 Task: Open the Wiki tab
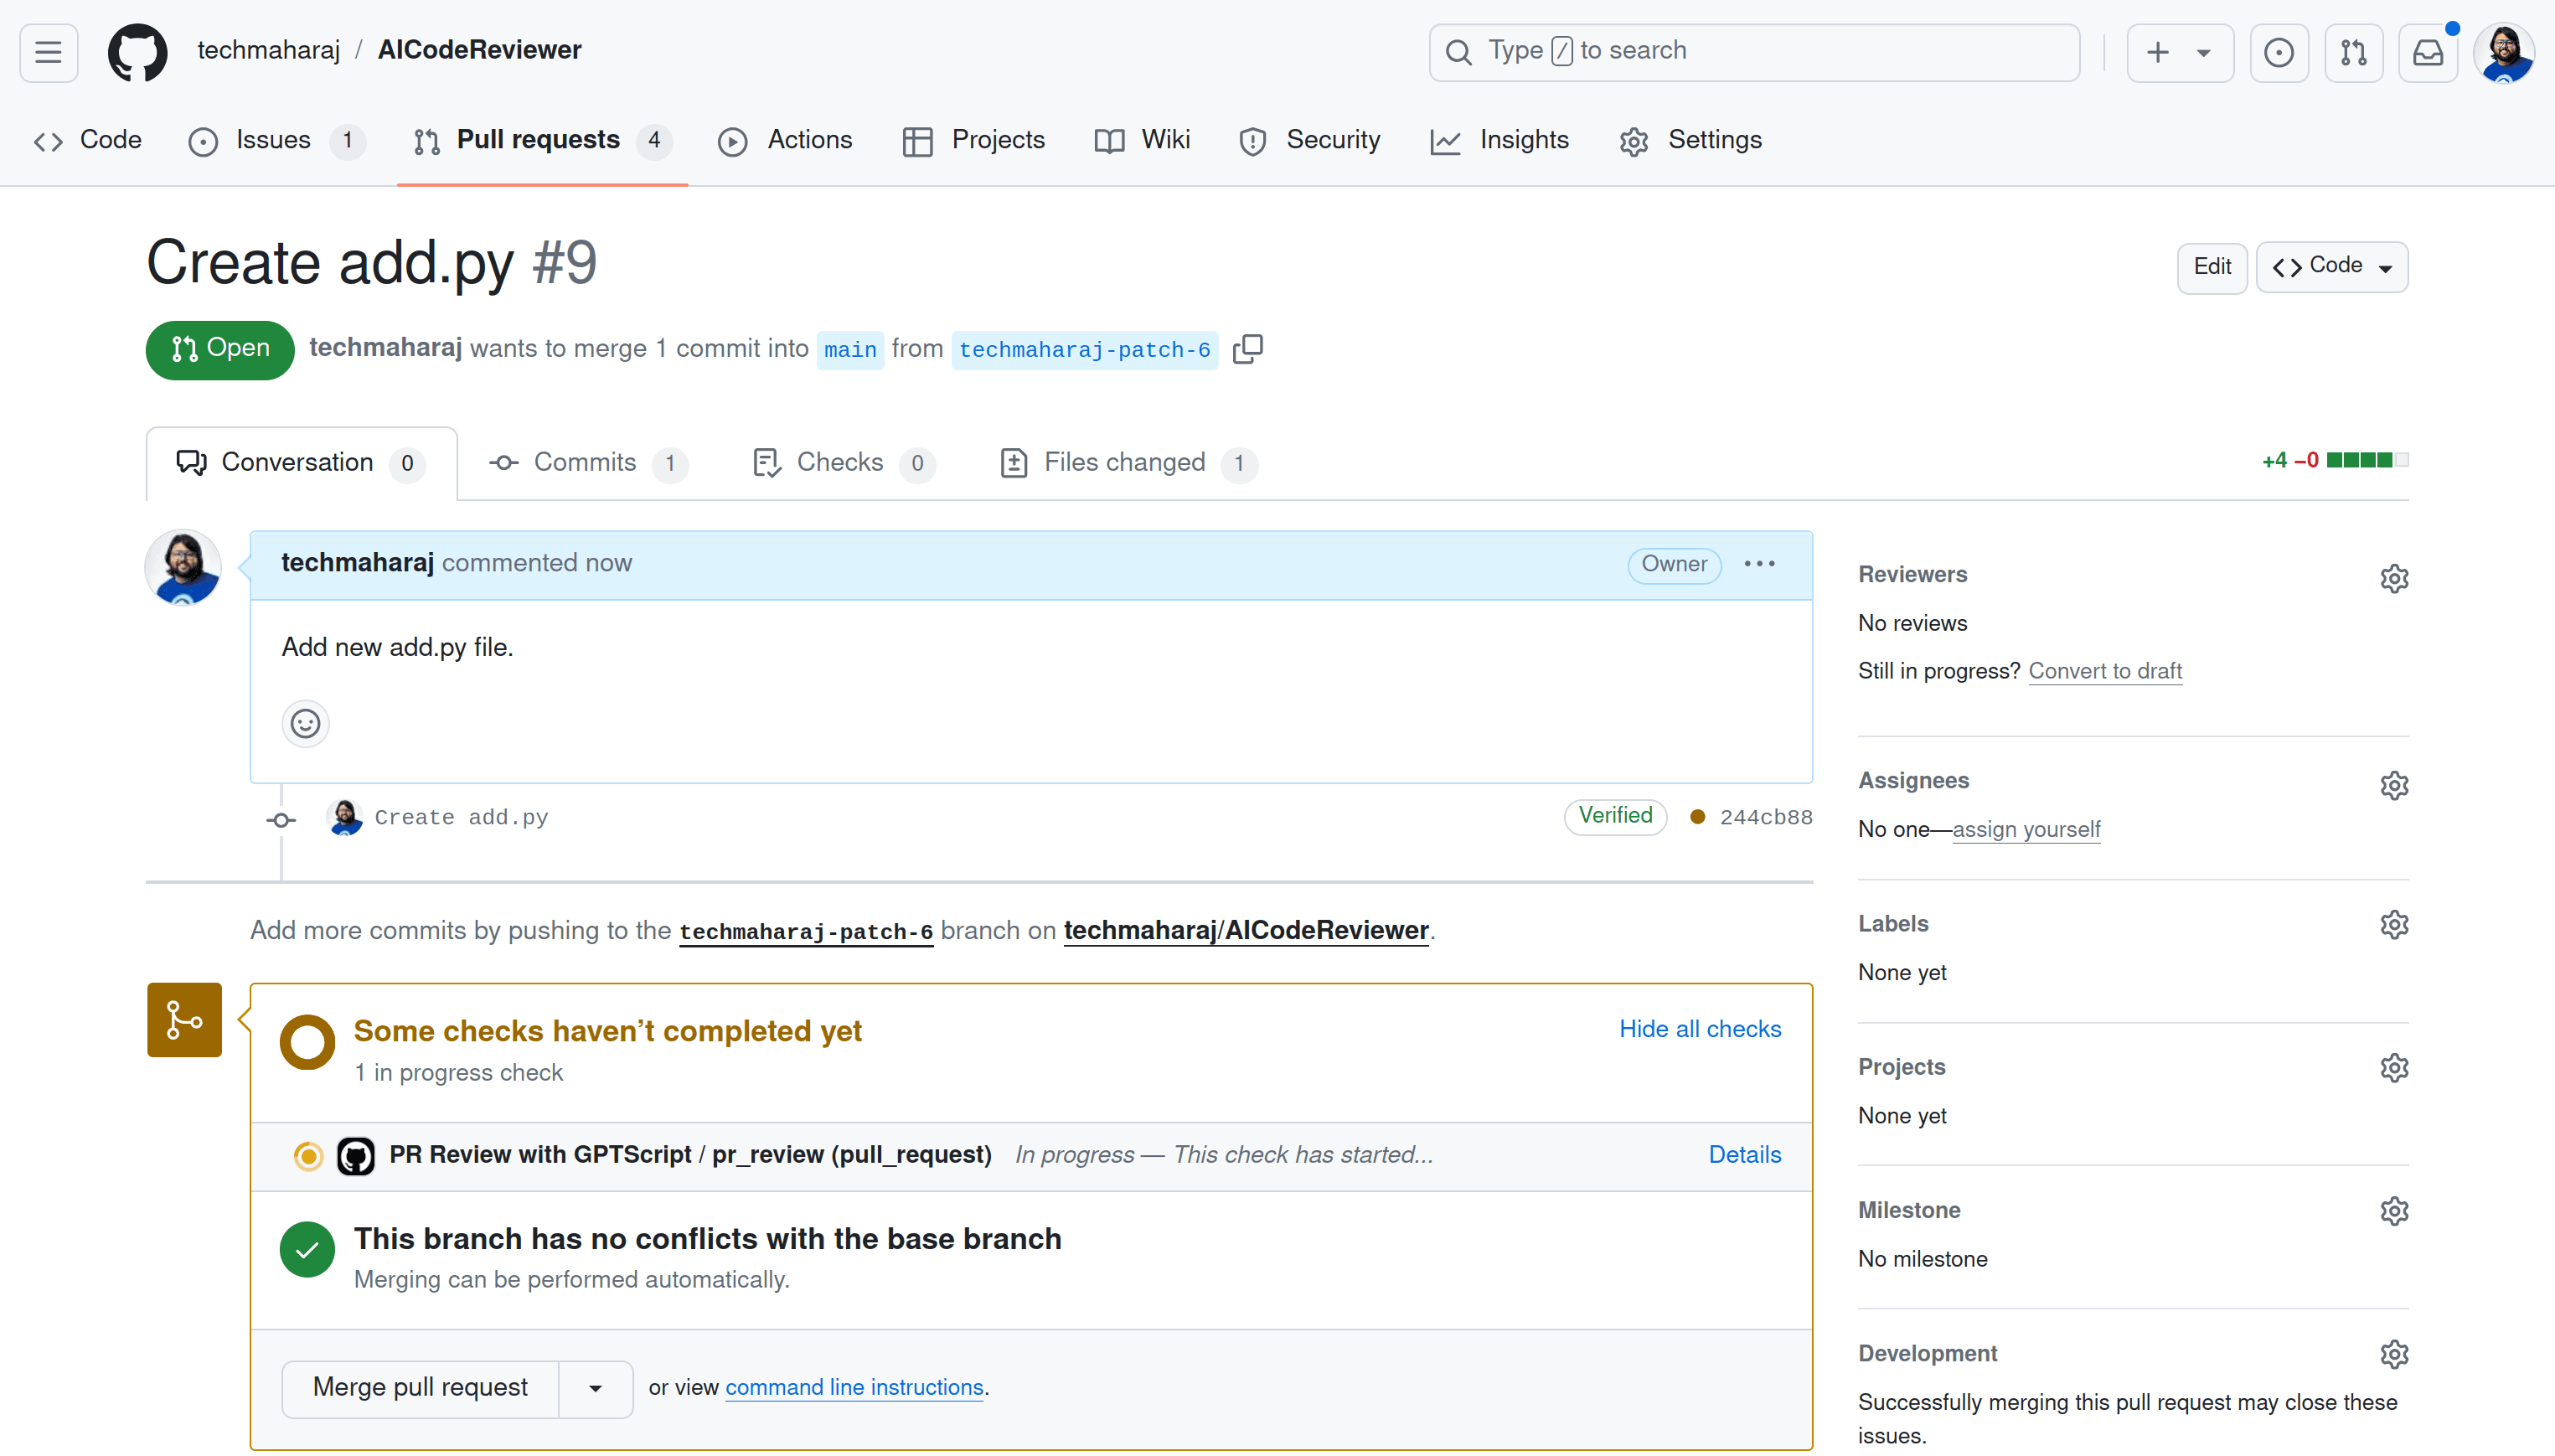pos(1142,140)
